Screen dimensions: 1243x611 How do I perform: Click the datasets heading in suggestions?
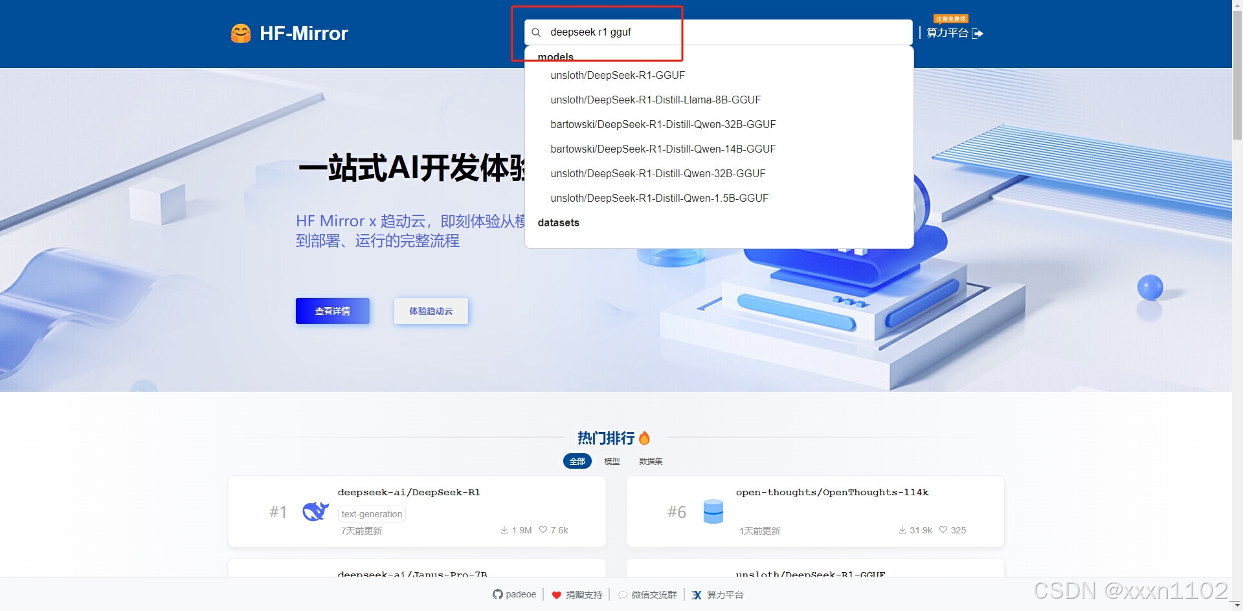(x=558, y=223)
